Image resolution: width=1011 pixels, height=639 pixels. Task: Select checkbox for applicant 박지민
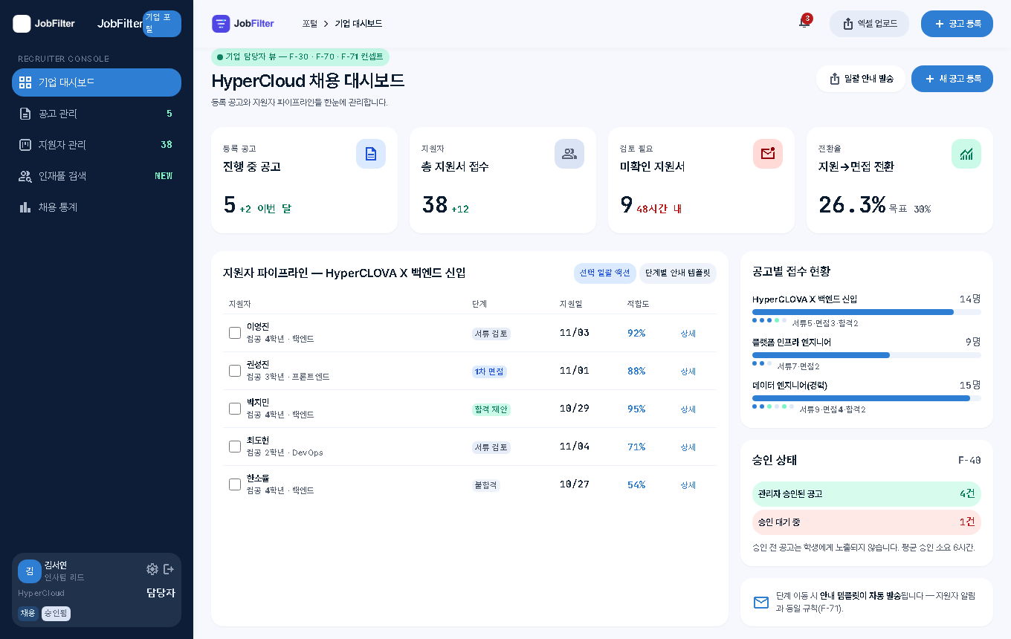click(x=235, y=409)
